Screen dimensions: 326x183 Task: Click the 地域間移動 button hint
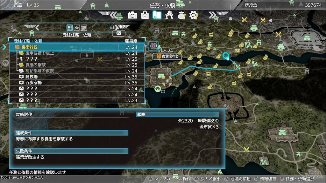pyautogui.click(x=237, y=179)
